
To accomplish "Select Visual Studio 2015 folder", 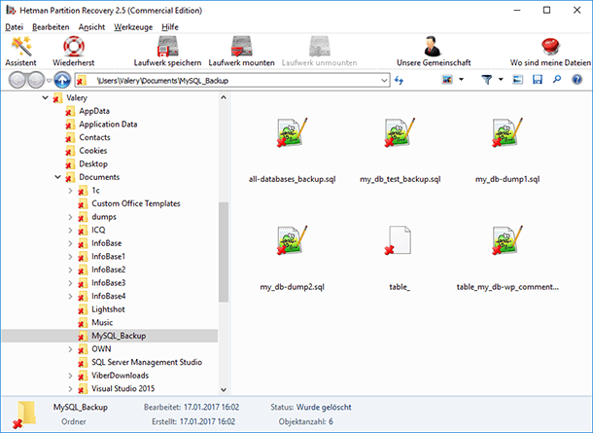I will click(122, 388).
